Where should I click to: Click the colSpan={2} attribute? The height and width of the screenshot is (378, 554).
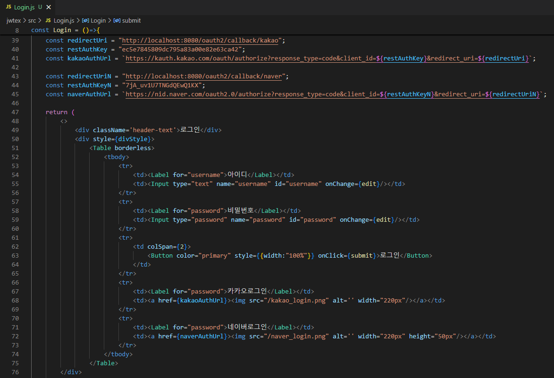(167, 247)
